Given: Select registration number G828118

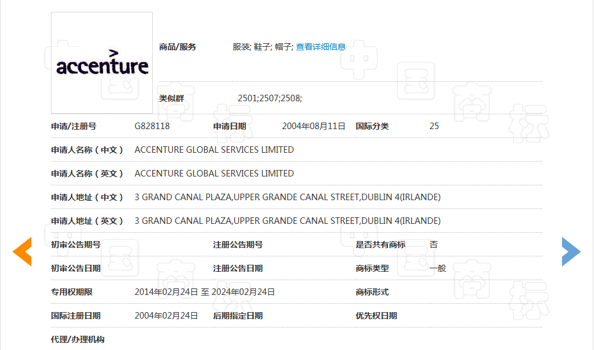Looking at the screenshot, I should click(152, 126).
